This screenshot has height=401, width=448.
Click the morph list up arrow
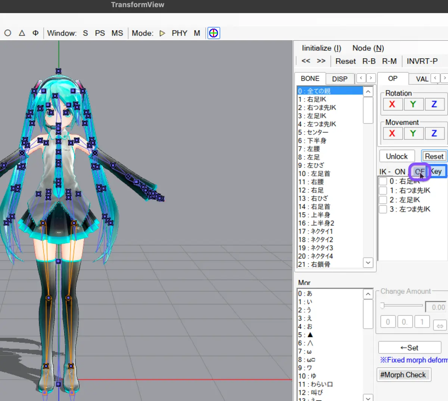[x=368, y=294]
